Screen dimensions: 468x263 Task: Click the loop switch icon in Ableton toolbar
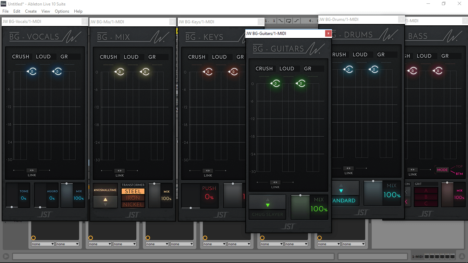pyautogui.click(x=289, y=21)
